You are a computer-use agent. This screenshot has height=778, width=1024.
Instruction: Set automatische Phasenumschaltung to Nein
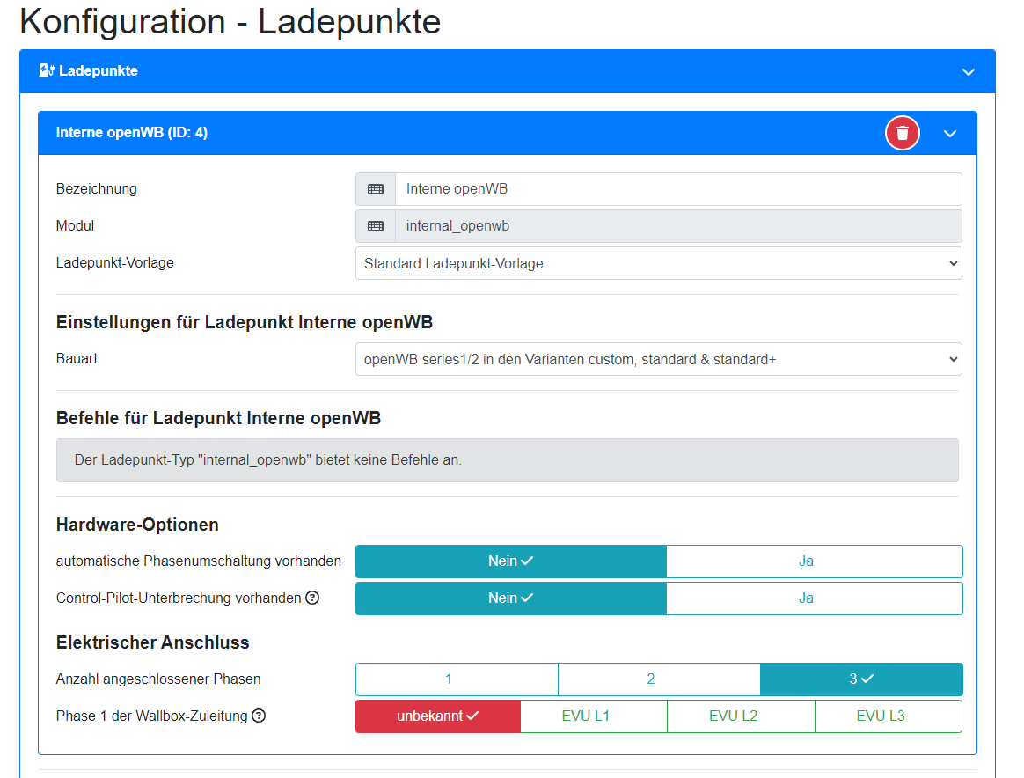coord(511,561)
